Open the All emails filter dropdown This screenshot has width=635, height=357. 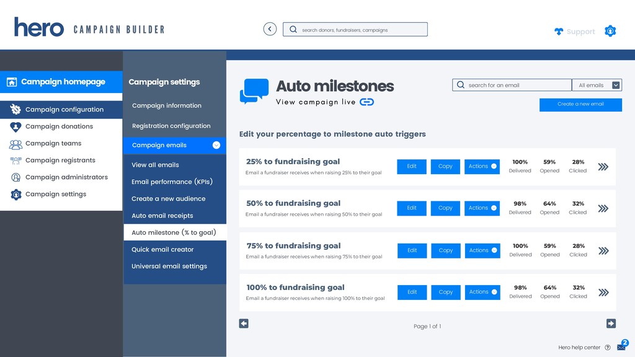(597, 85)
